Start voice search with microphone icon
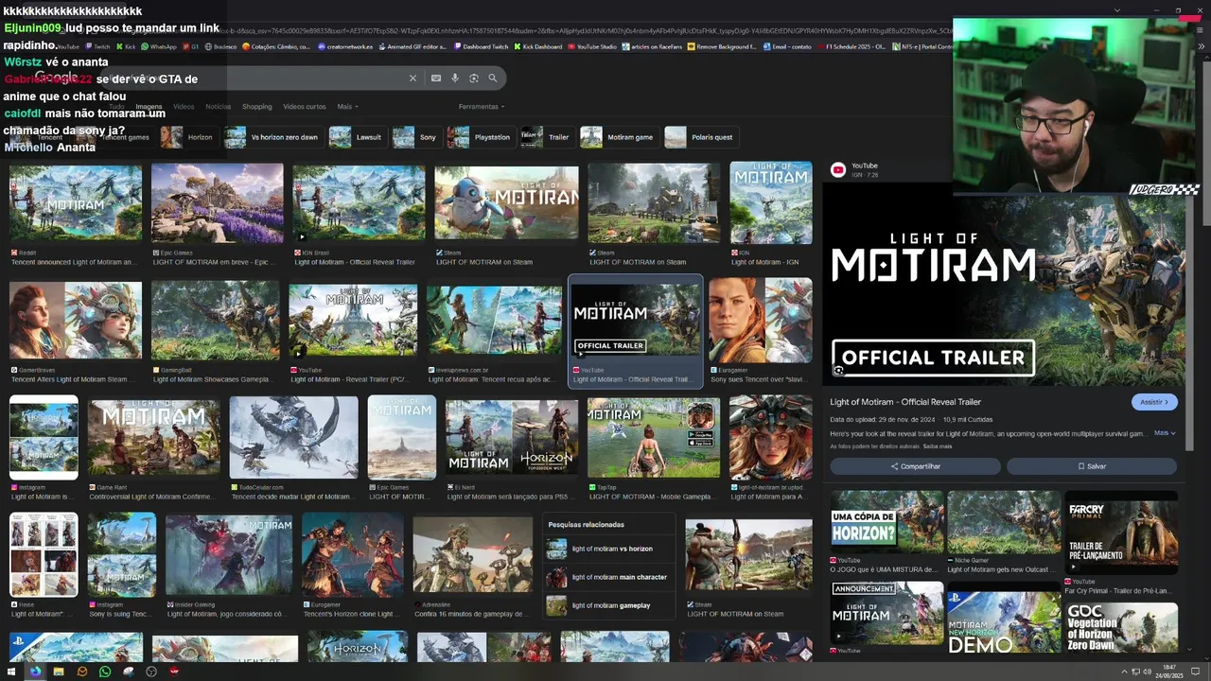This screenshot has width=1211, height=681. tap(455, 79)
